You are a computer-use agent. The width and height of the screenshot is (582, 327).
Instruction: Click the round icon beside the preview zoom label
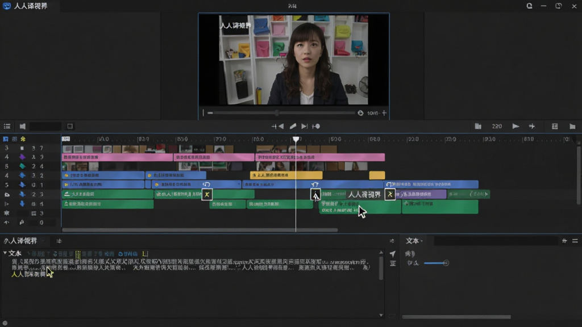(360, 113)
